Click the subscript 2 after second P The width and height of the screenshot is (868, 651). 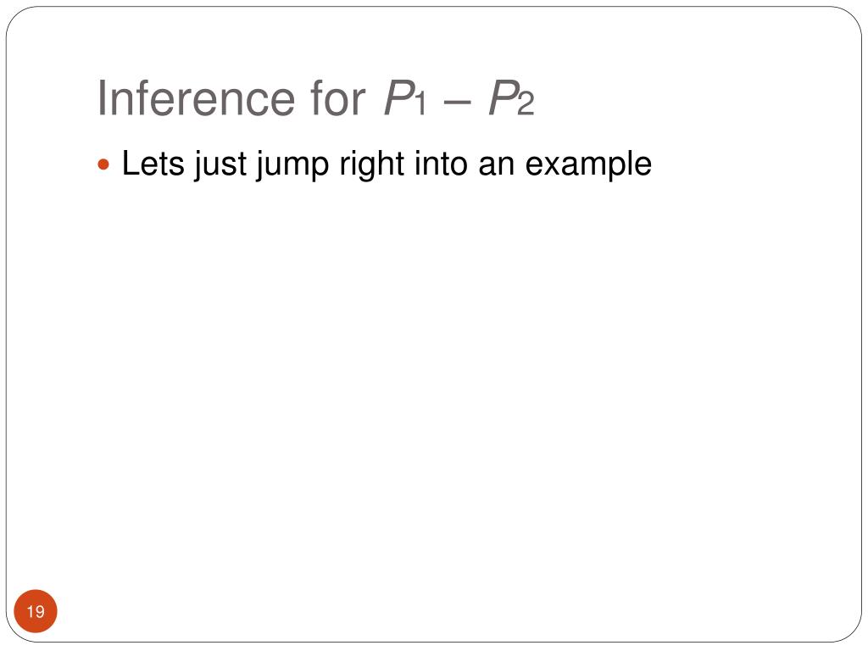pos(526,104)
